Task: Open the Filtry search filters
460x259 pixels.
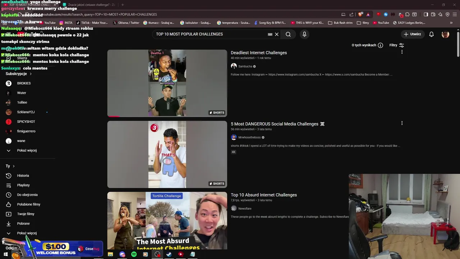Action: [397, 45]
